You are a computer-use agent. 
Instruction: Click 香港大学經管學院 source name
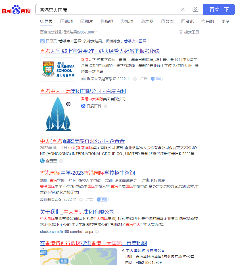(101, 79)
